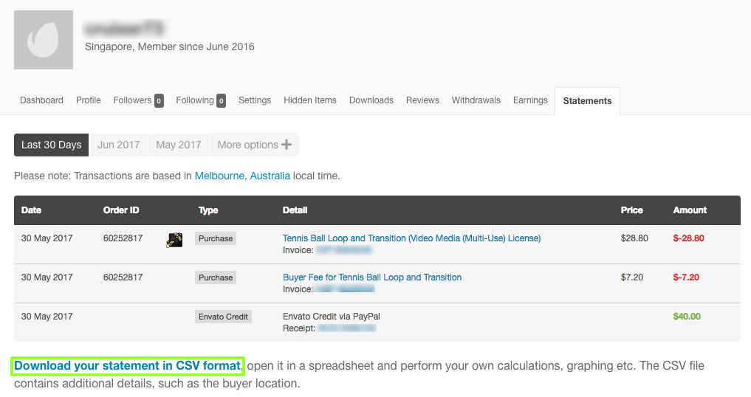Click the profile avatar placeholder image
This screenshot has height=397, width=751.
[44, 40]
